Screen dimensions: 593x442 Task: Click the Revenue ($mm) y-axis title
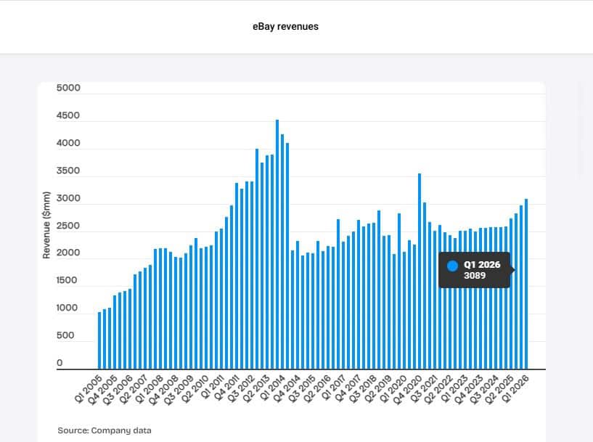coord(46,225)
